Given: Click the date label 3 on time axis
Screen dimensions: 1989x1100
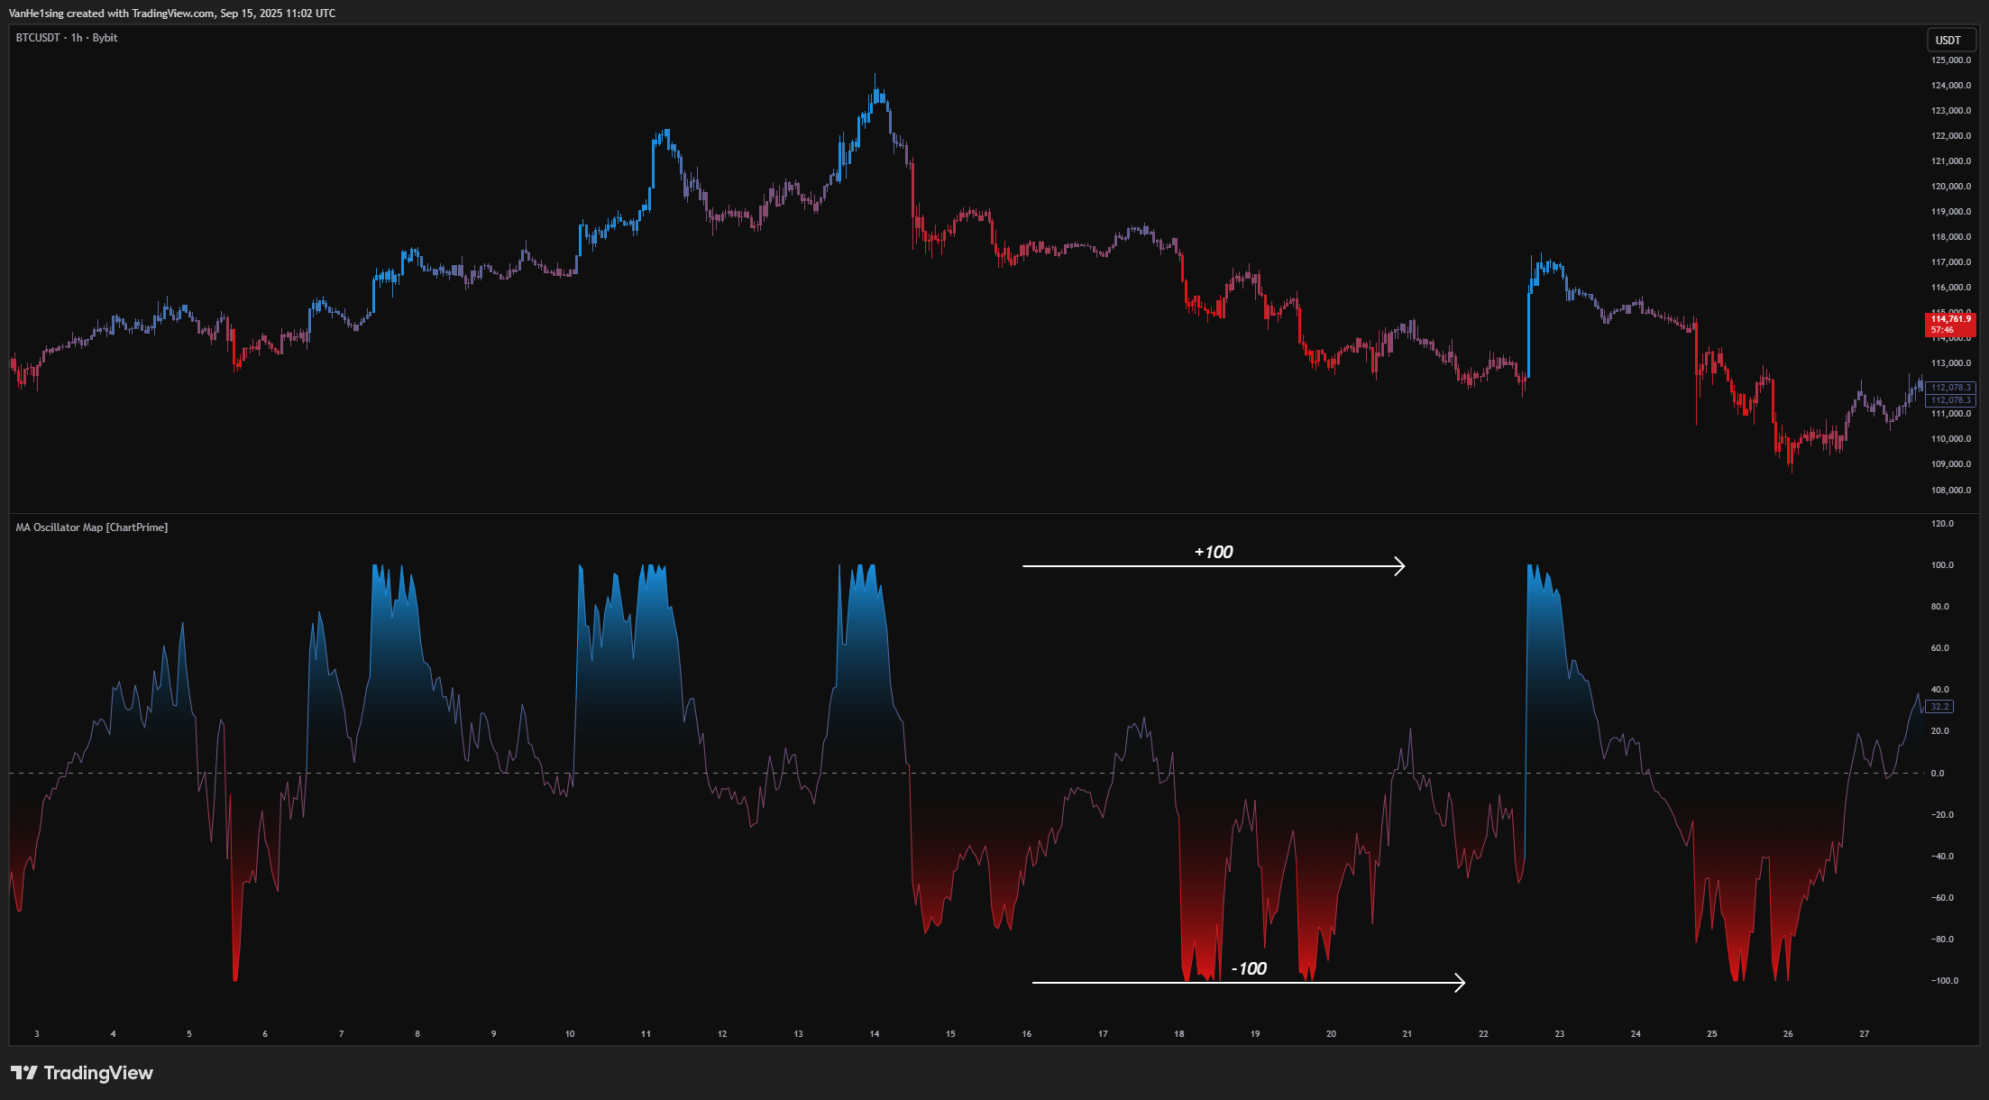Looking at the screenshot, I should point(37,1034).
